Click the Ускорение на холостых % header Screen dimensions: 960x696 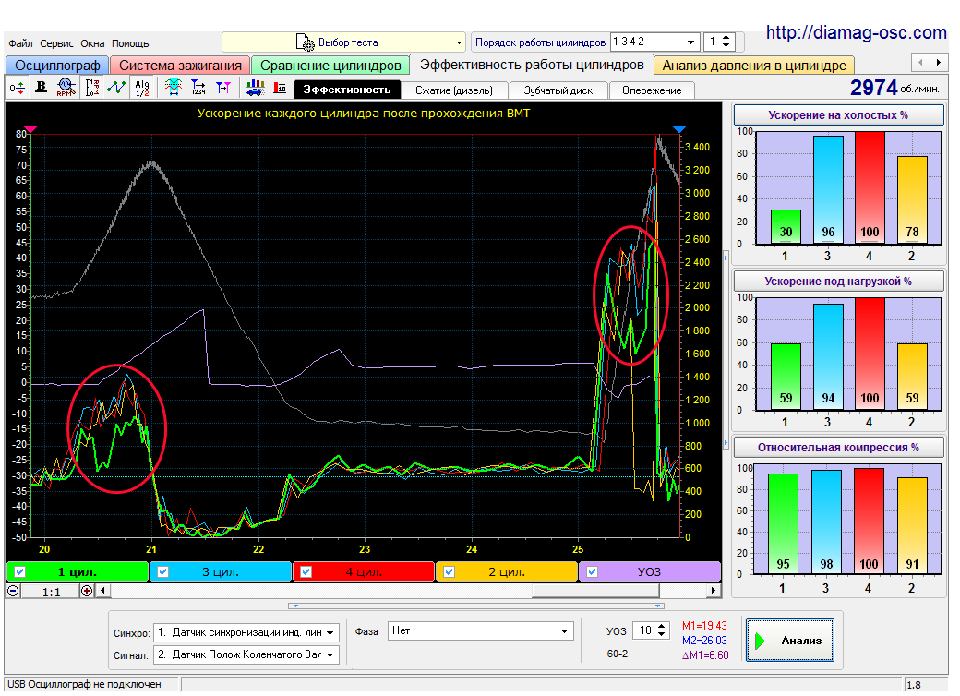[x=838, y=115]
